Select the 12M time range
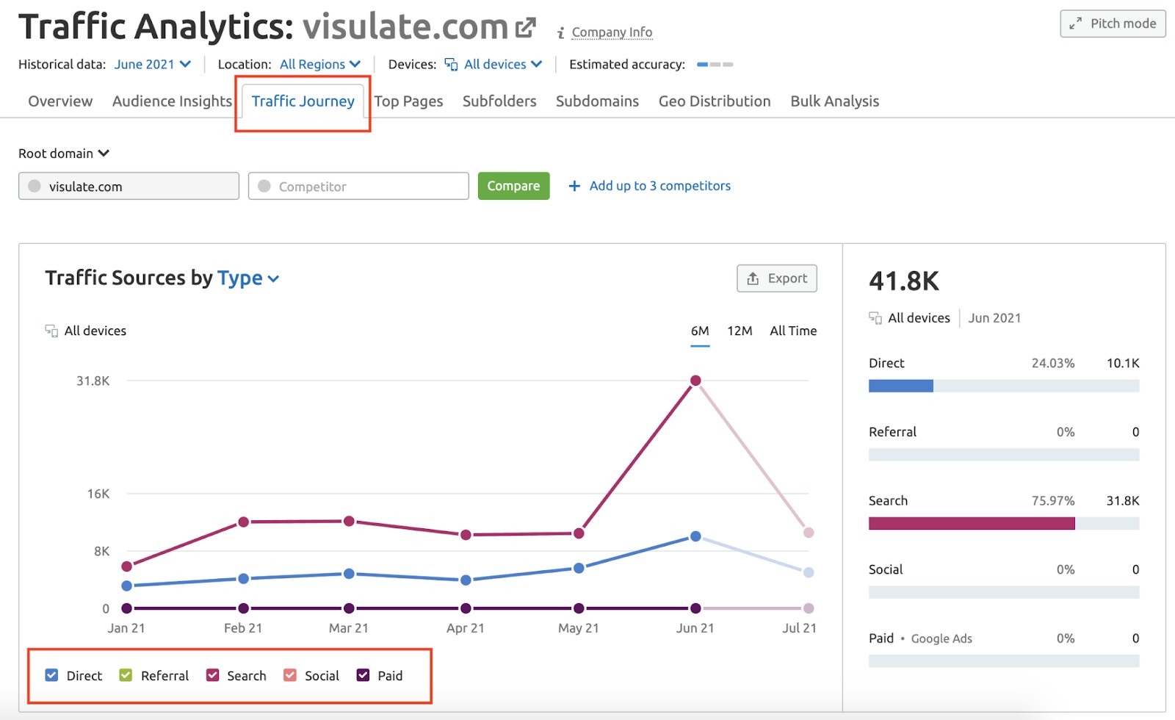This screenshot has height=720, width=1175. coord(740,331)
